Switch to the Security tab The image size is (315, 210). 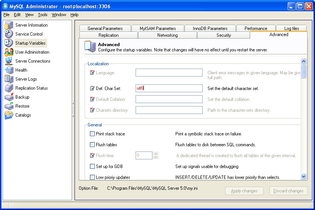[224, 35]
